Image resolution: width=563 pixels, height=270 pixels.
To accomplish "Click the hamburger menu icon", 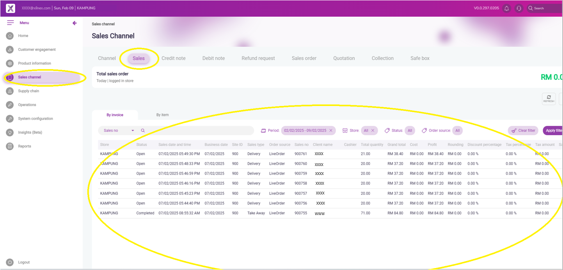I will (x=11, y=23).
